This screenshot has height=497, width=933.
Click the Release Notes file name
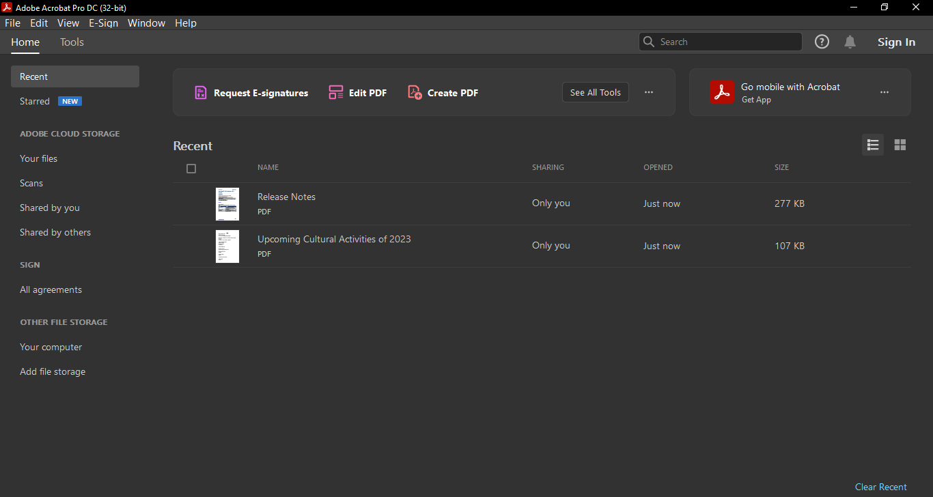(286, 197)
